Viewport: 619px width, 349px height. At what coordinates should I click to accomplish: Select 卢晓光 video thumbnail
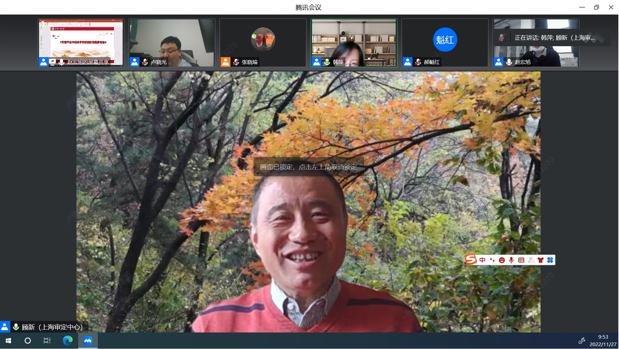(x=172, y=42)
